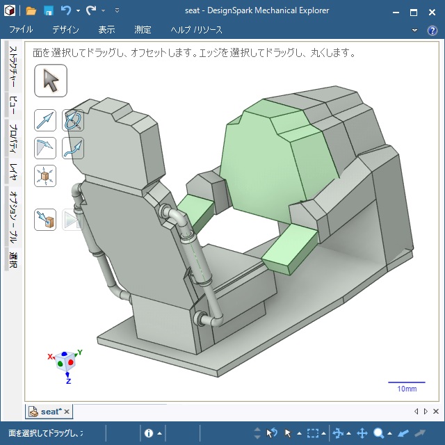445x445 pixels.
Task: Open the ストラクチャー side panel
Action: pos(13,67)
